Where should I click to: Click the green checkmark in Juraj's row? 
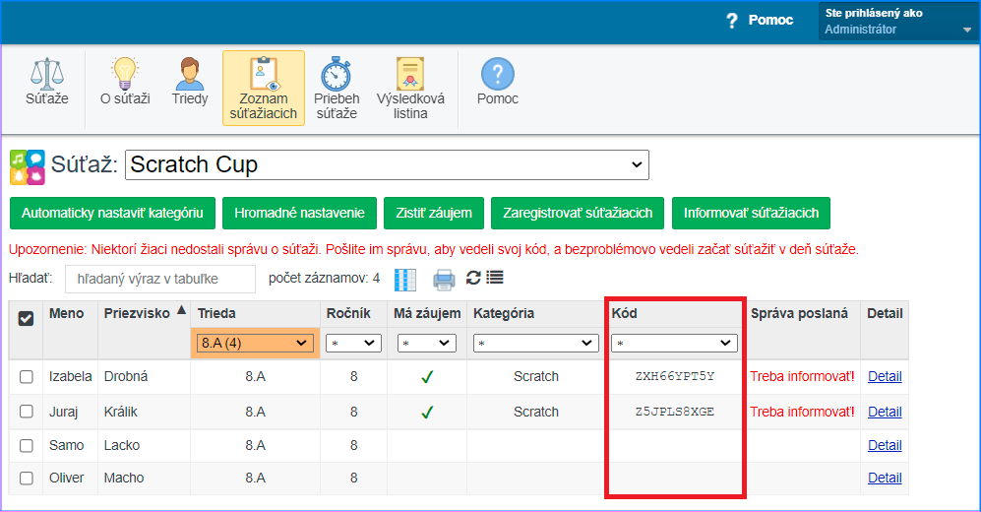tap(427, 412)
